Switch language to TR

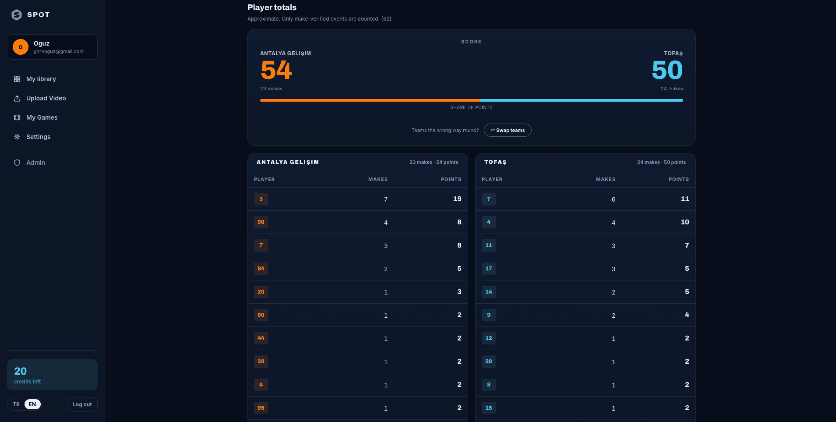16,404
